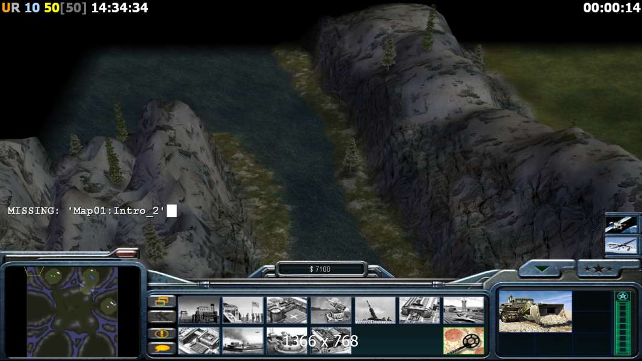Click the idle worker dozer button
This screenshot has width=642, height=361.
click(x=162, y=316)
